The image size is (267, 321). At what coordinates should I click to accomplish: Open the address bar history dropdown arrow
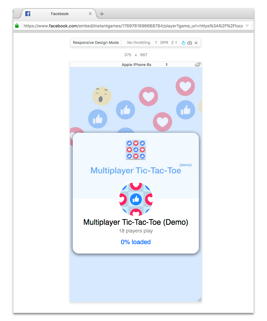click(247, 26)
